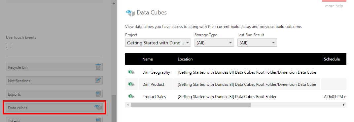Expand the Storage Type dropdown
This screenshot has height=122, width=354.
coord(214,43)
